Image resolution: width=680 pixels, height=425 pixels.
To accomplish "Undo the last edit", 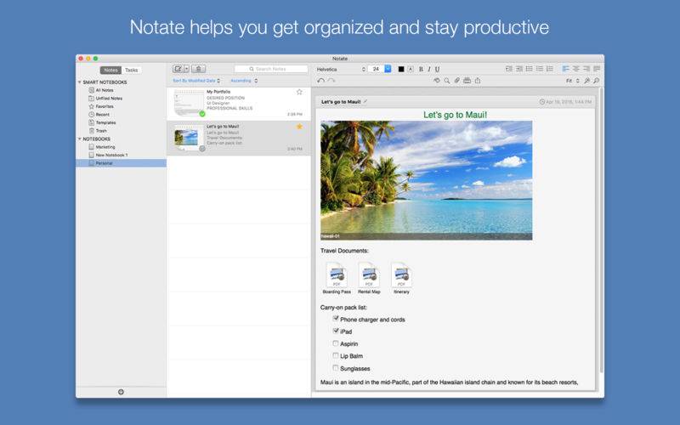I will pos(321,81).
